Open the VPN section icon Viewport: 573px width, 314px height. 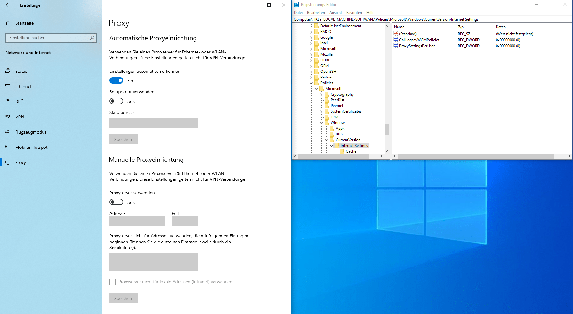(x=8, y=117)
